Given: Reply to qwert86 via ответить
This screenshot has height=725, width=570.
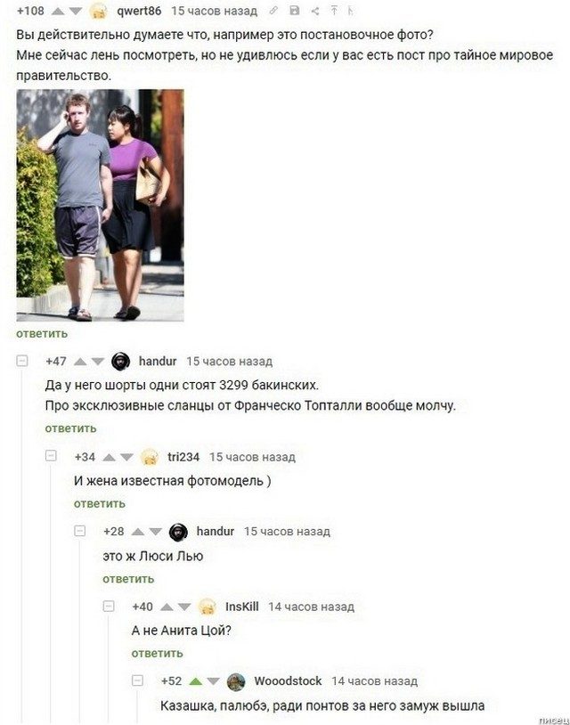Looking at the screenshot, I should pos(42,334).
